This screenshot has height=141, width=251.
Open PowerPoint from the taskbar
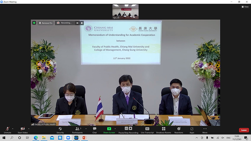coord(84,138)
